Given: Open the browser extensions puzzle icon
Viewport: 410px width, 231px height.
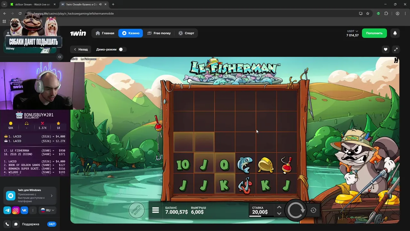Looking at the screenshot, I should pyautogui.click(x=386, y=13).
